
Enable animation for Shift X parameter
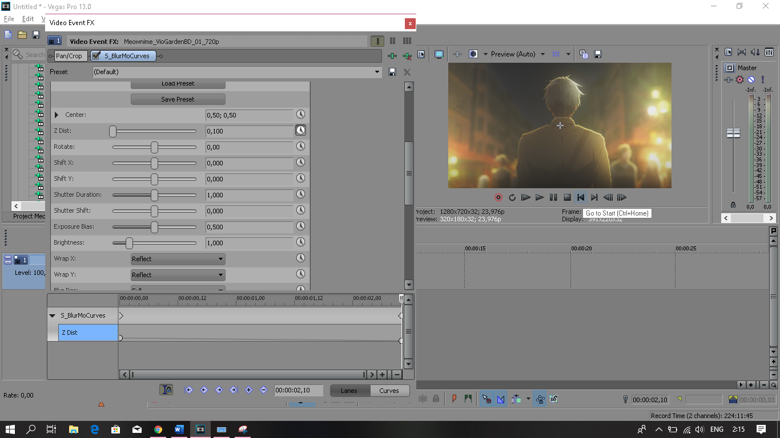click(x=300, y=163)
